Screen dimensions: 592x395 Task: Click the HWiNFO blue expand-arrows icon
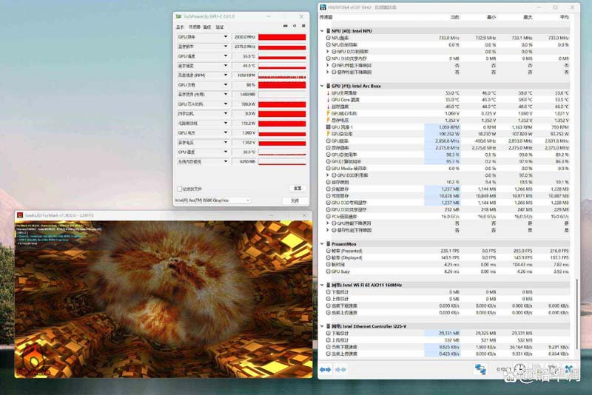tap(325, 370)
